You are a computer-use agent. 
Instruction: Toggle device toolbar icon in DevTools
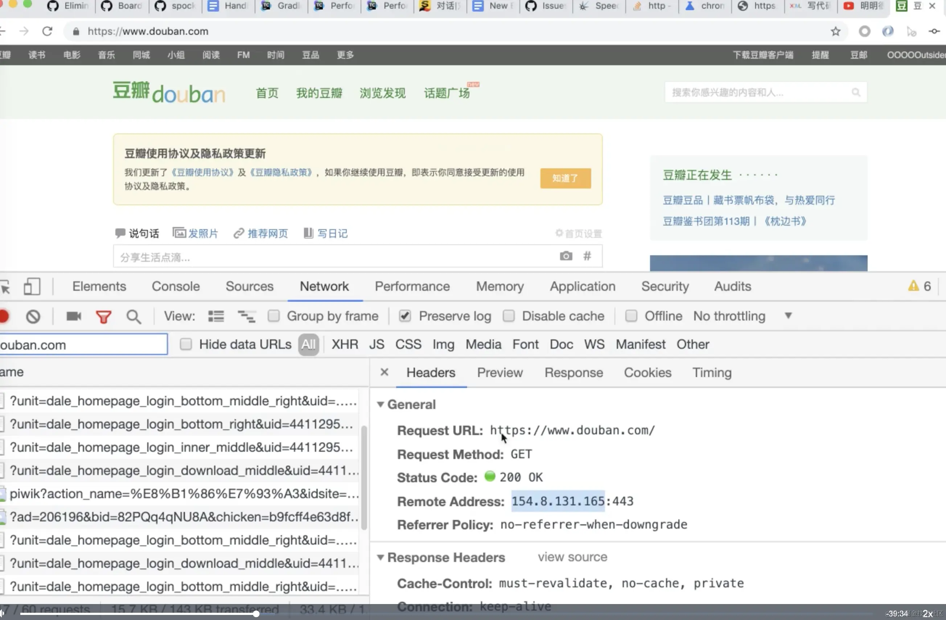[x=32, y=286]
